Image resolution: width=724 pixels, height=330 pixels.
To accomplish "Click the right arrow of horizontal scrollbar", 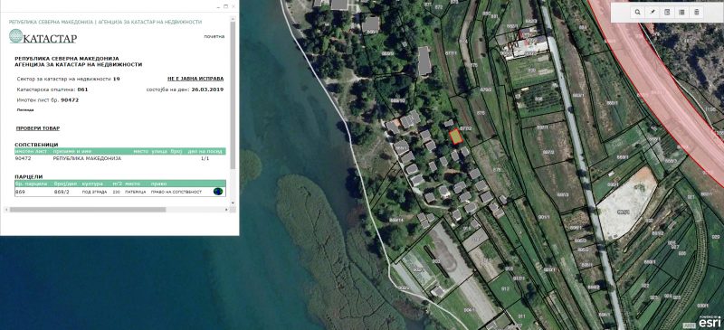I will [226, 210].
